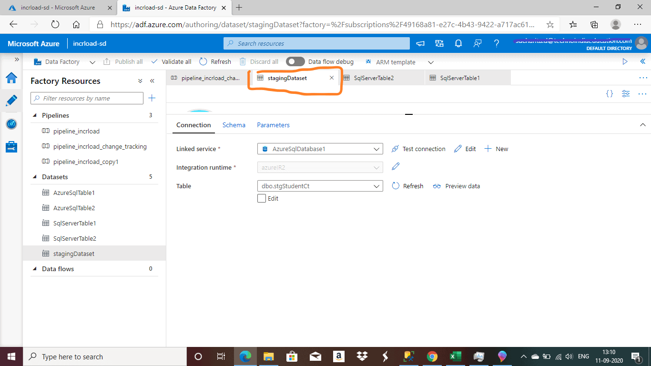The height and width of the screenshot is (366, 651).
Task: Select pipeline_incrload_copy1 in the tree
Action: pos(86,162)
